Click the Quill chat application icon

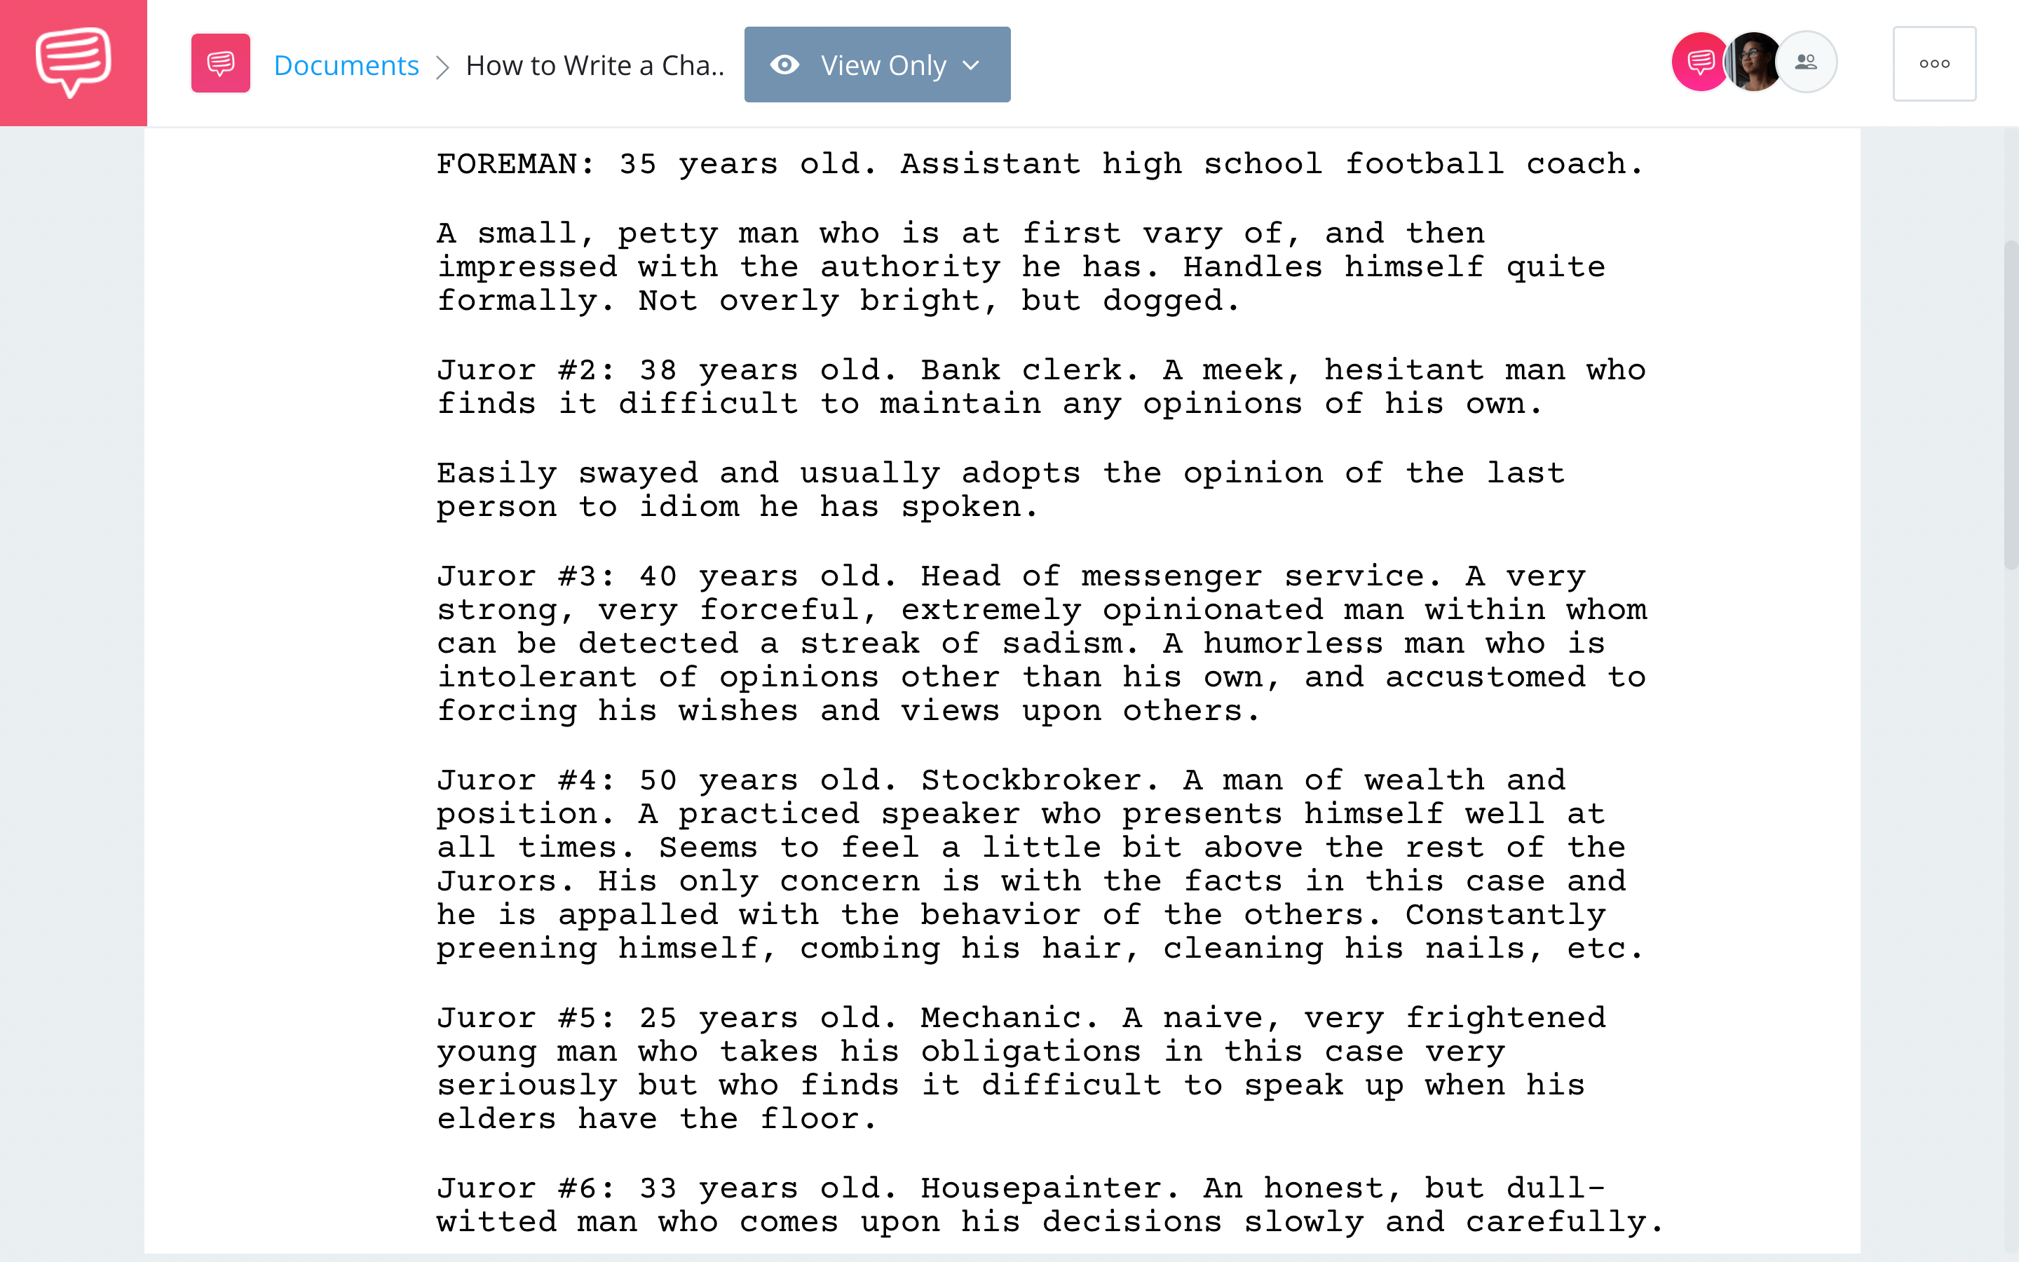click(x=72, y=62)
